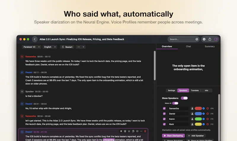Image resolution: width=237 pixels, height=141 pixels.
Task: Click the Add Speaker button
Action: (x=196, y=136)
